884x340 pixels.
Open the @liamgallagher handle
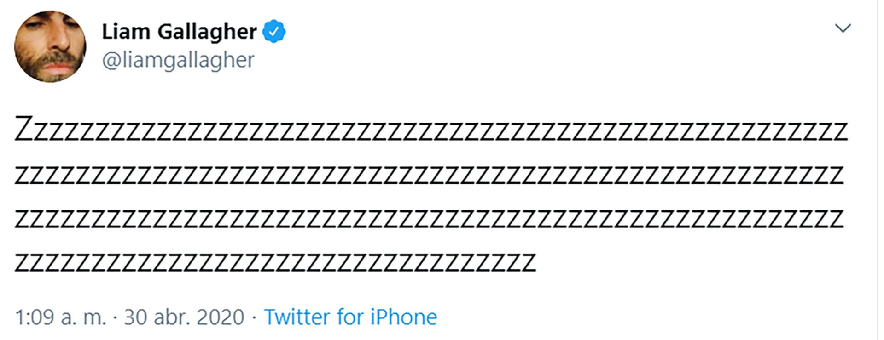(x=178, y=60)
